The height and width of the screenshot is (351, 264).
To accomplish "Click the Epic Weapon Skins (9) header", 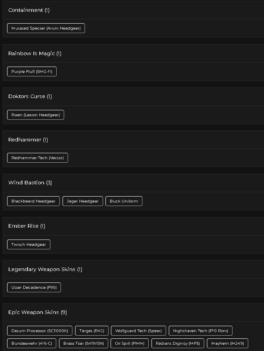I will click(37, 312).
